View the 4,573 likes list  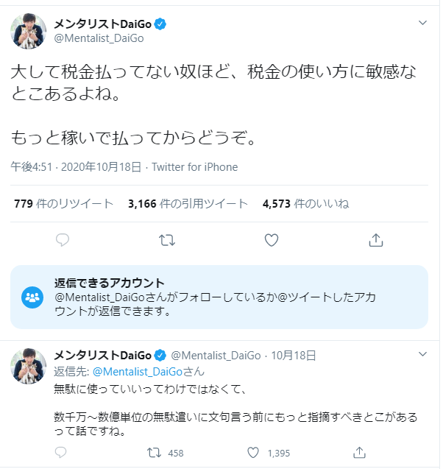305,204
